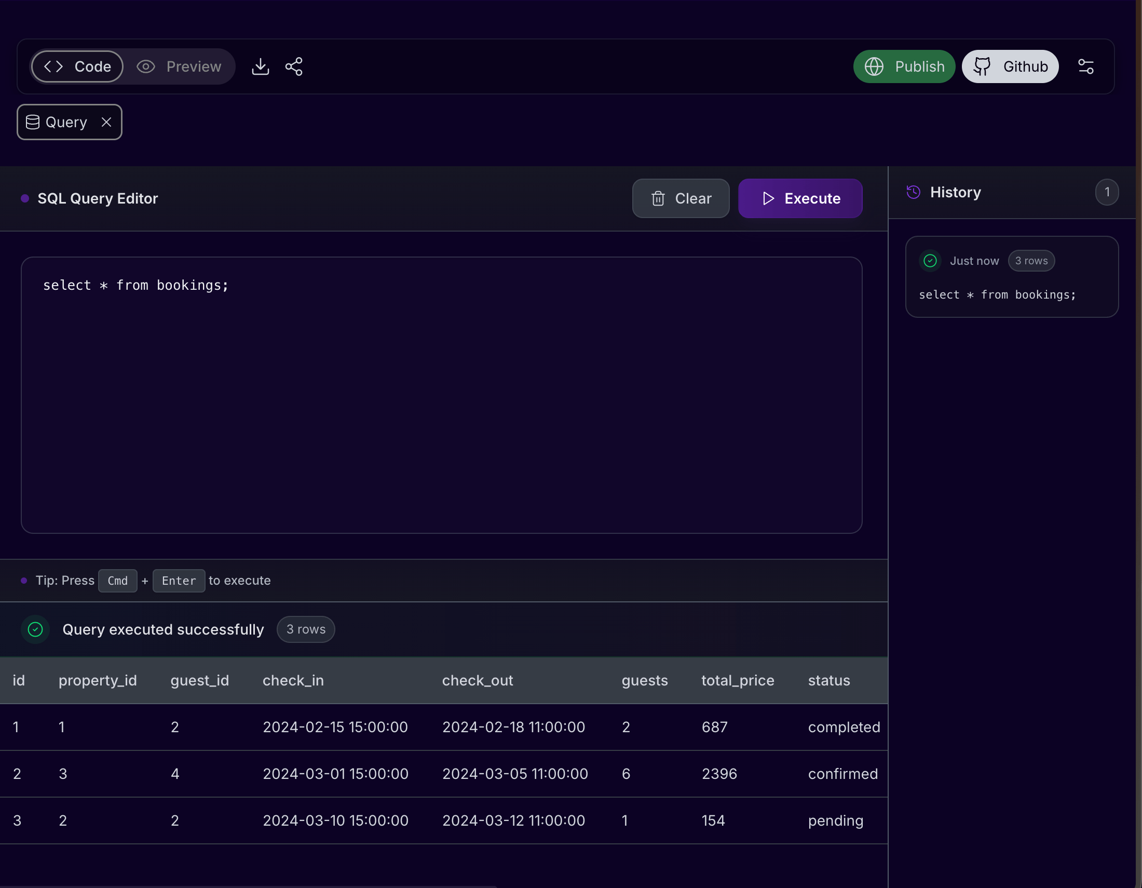Screen dimensions: 1142x888
Task: Open the Github integration button
Action: tap(1010, 66)
